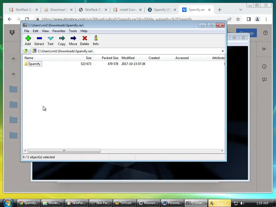Click the taskbar clock 1:19 AM
The image size is (276, 207).
262,203
